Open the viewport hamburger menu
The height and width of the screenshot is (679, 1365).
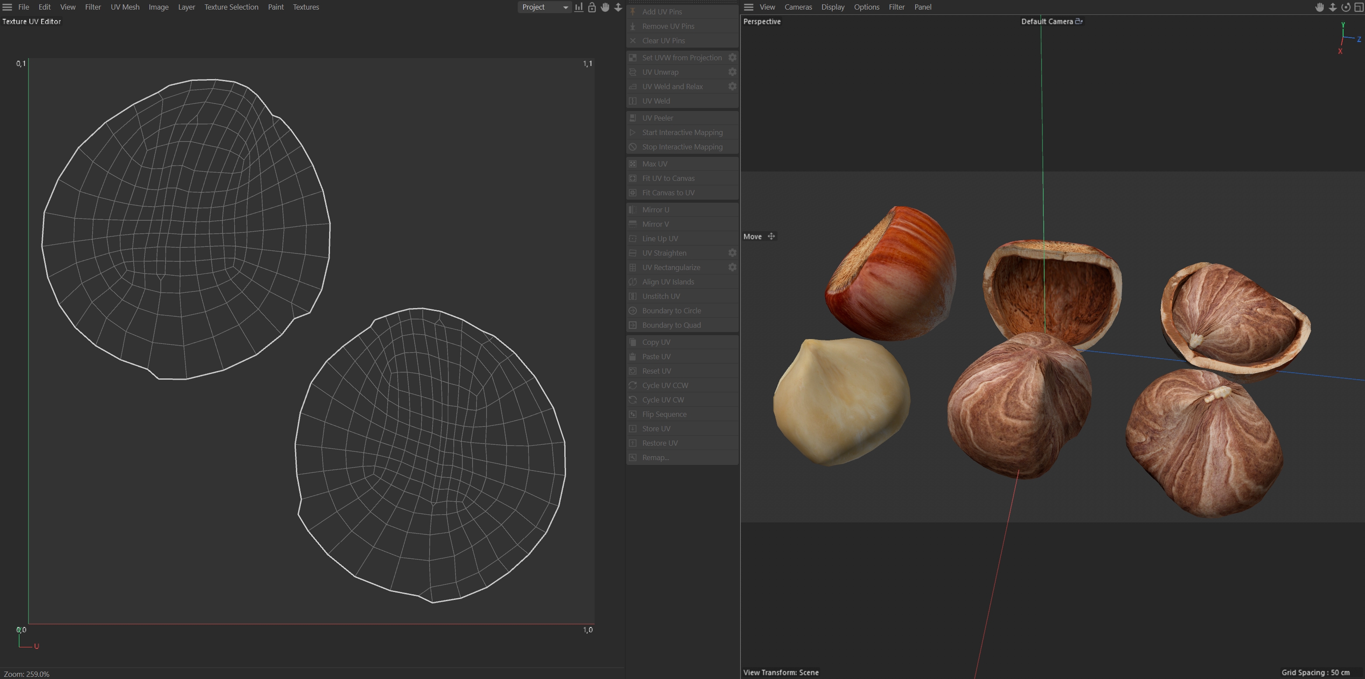(748, 7)
